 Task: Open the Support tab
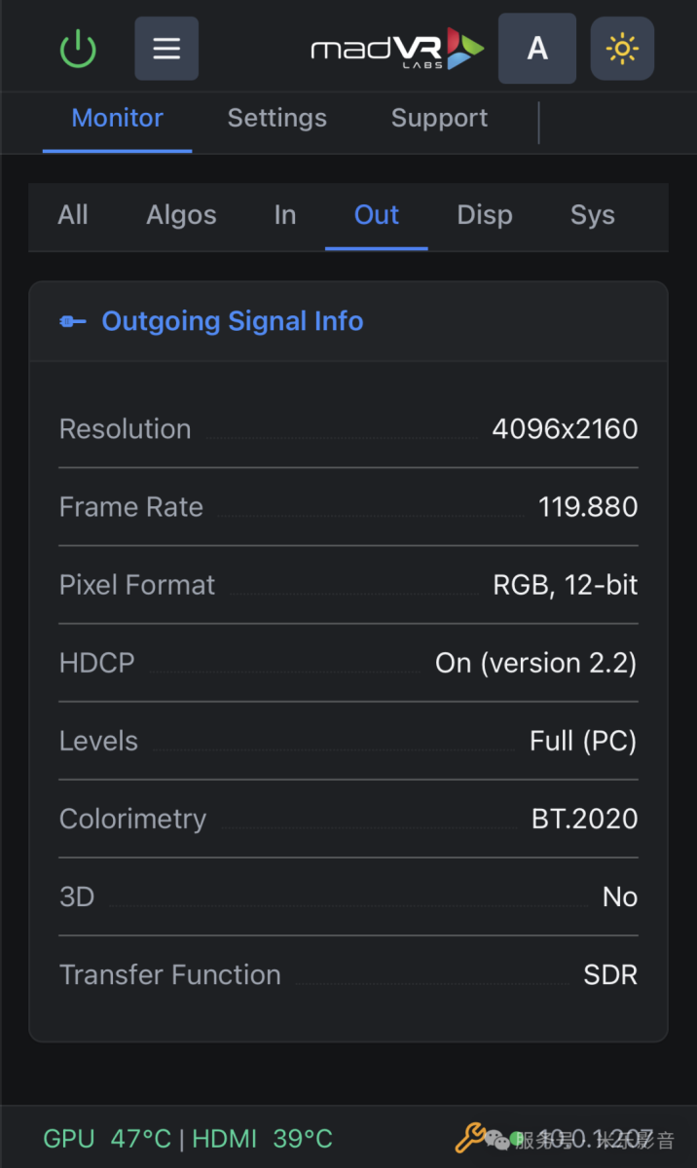point(440,119)
